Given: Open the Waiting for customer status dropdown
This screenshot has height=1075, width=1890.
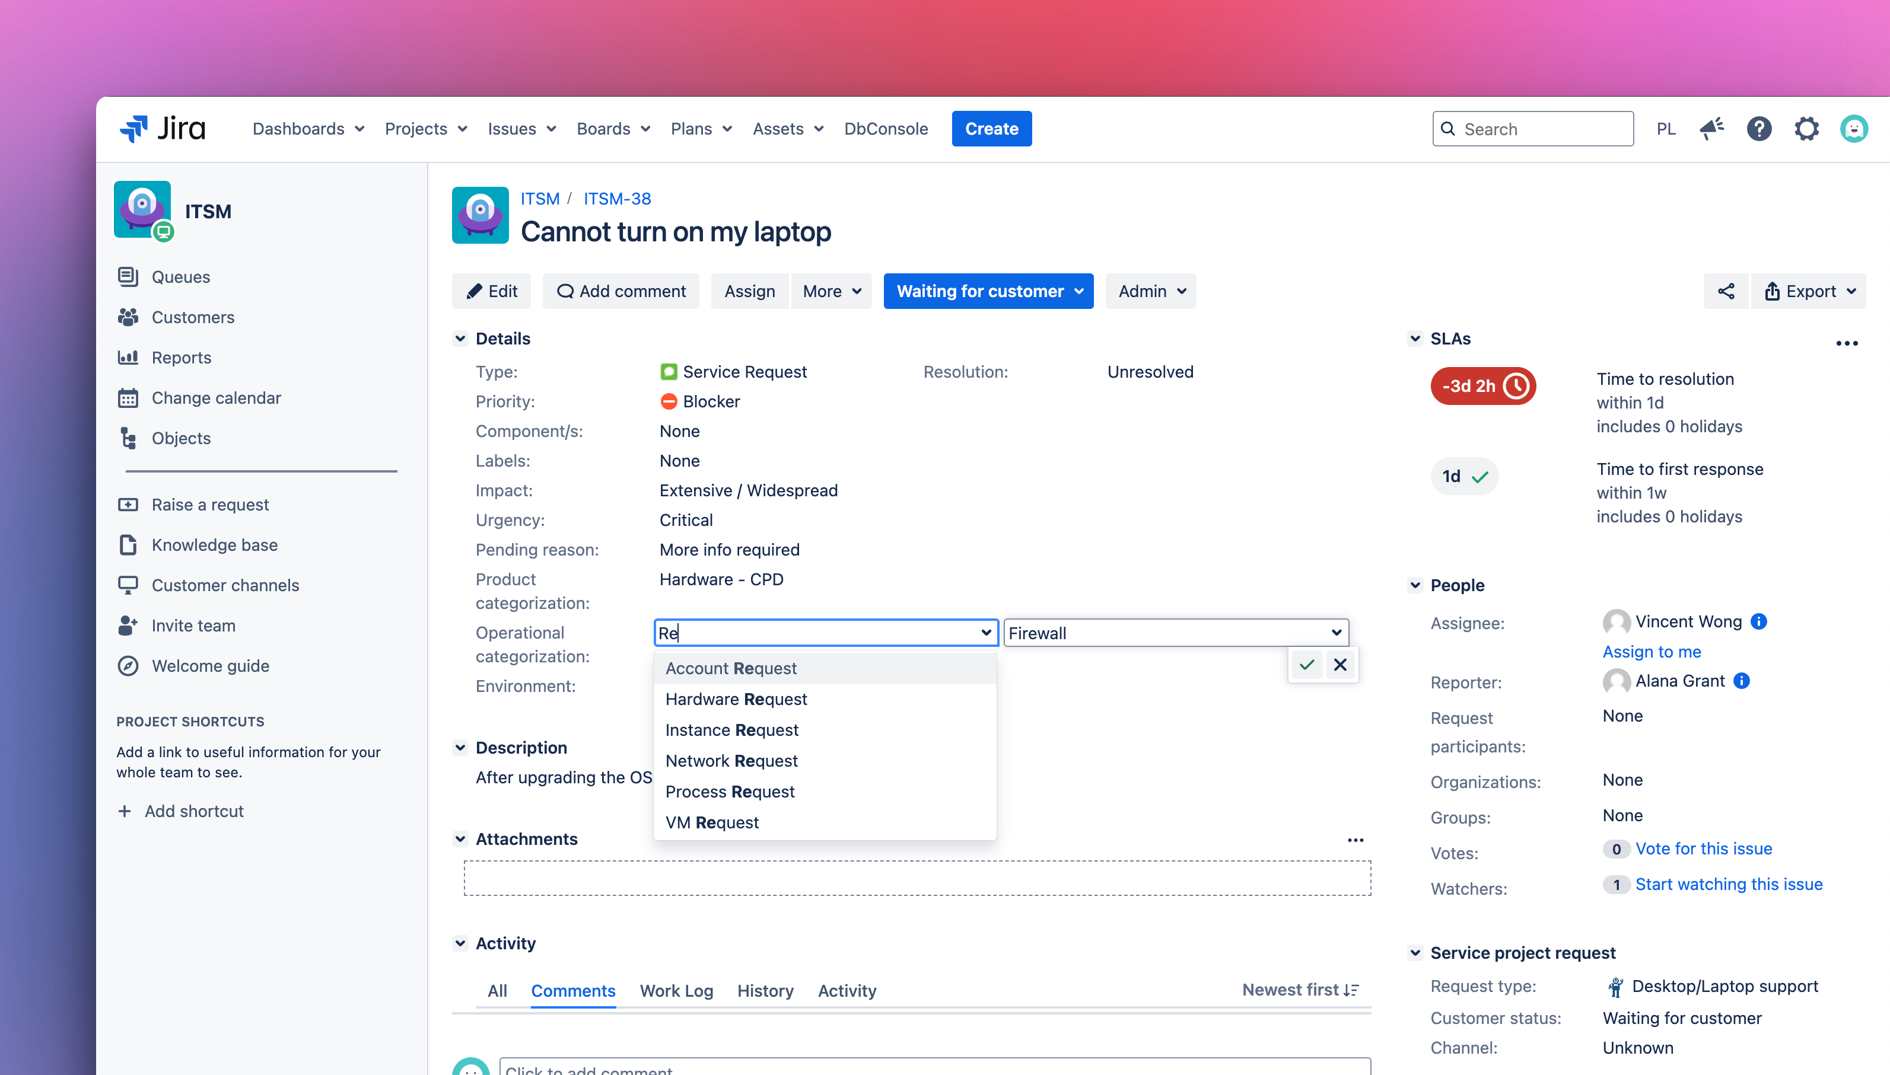Looking at the screenshot, I should [x=988, y=291].
